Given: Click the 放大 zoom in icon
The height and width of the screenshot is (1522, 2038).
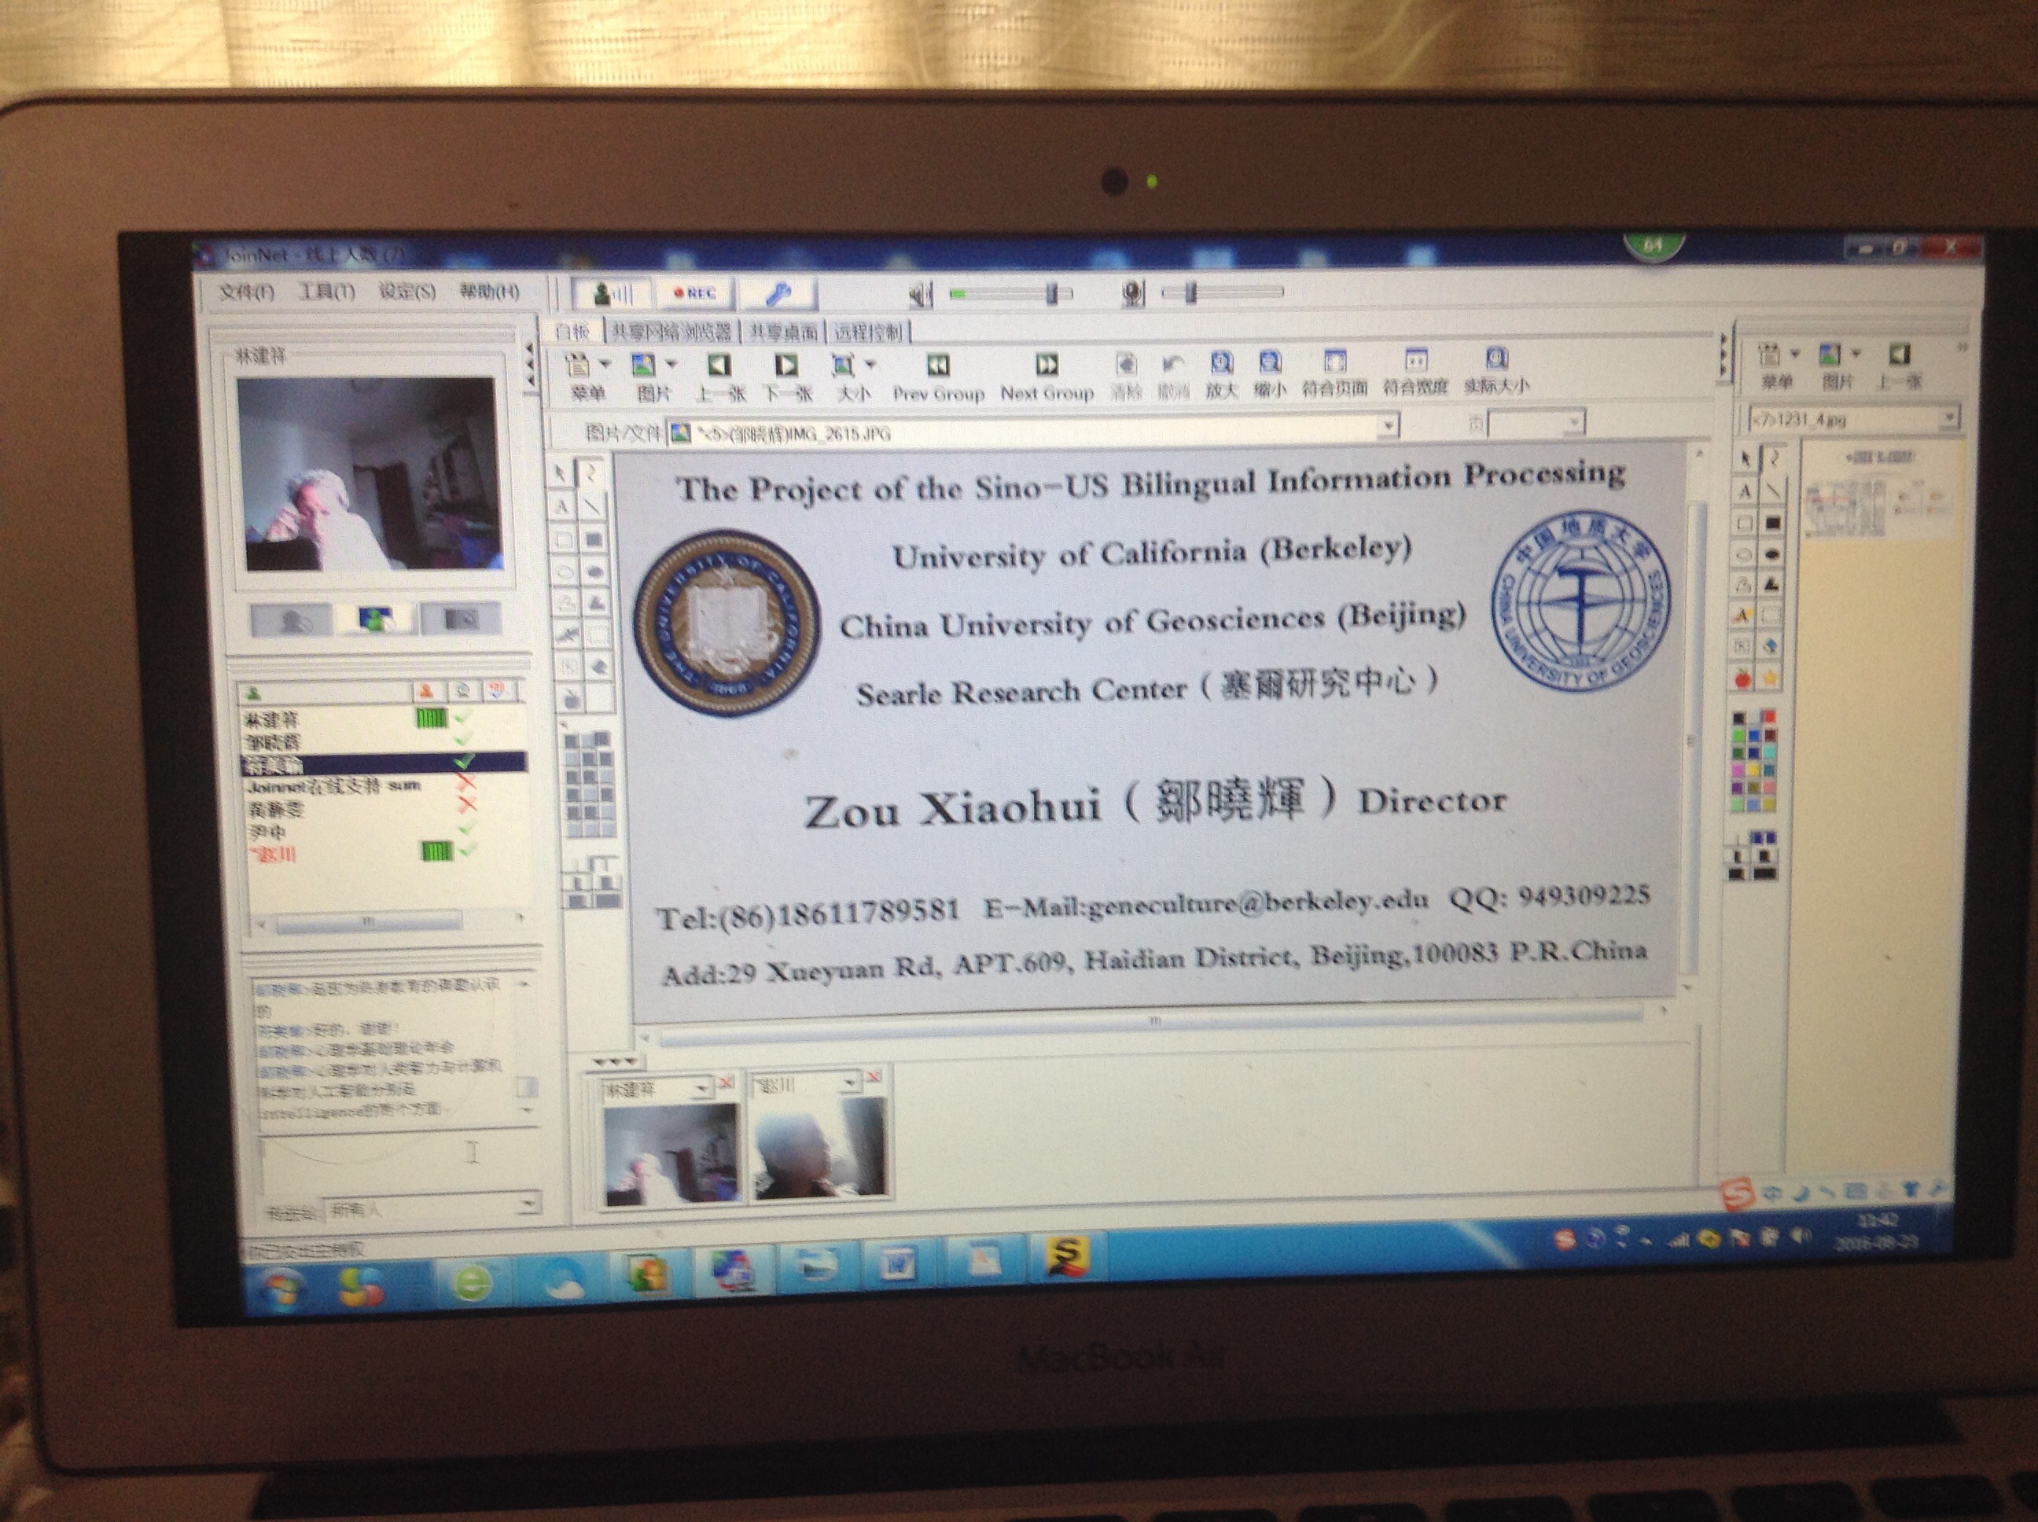Looking at the screenshot, I should pos(1222,362).
